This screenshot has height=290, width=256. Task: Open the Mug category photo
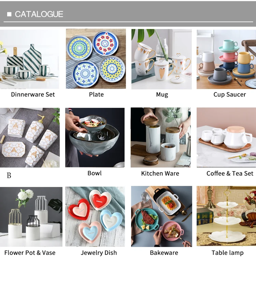click(x=161, y=59)
